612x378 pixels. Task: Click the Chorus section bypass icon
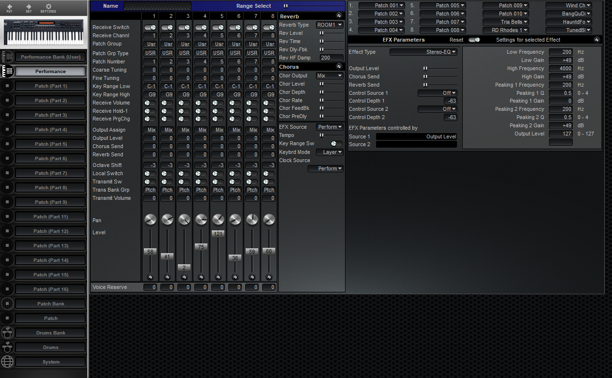click(x=339, y=66)
